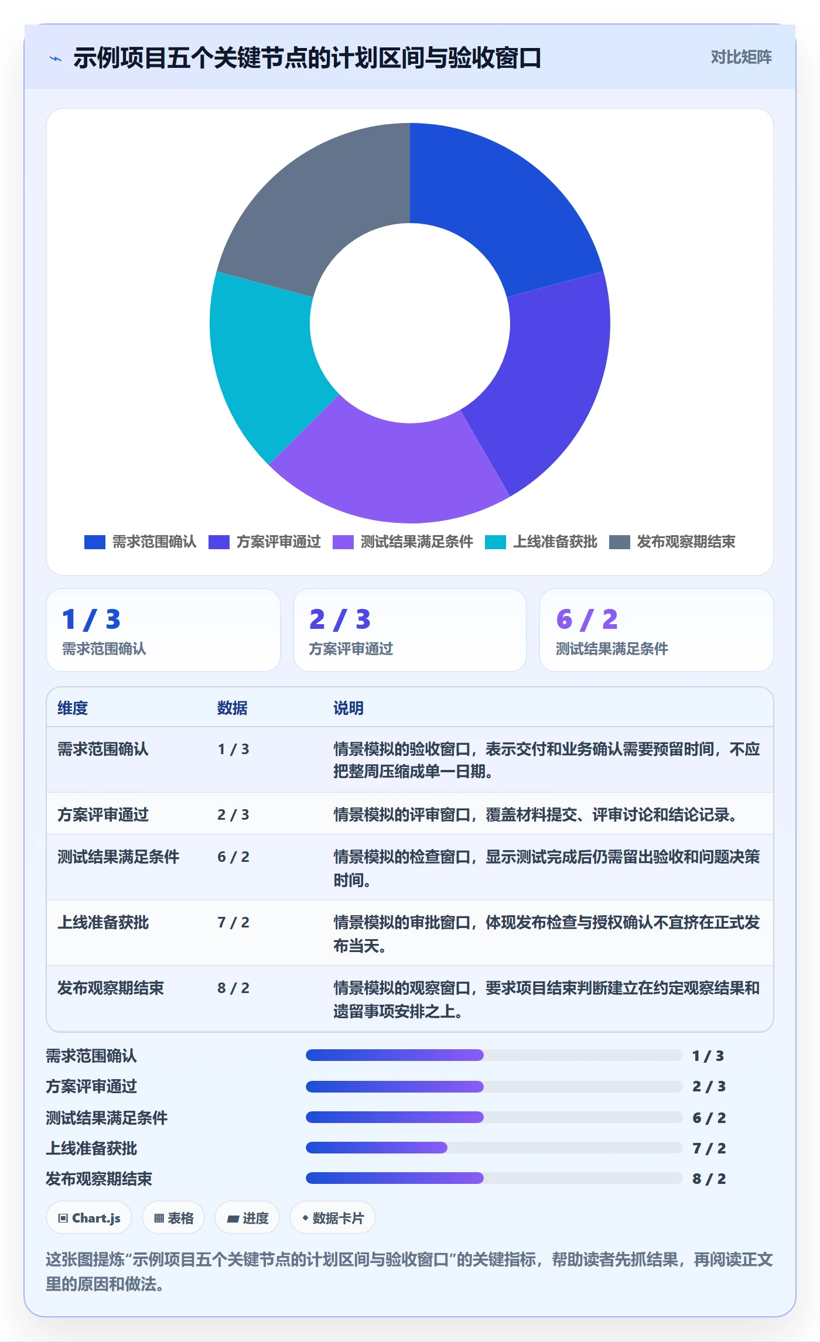Click table value 6 / 2
The image size is (820, 1342).
[234, 857]
